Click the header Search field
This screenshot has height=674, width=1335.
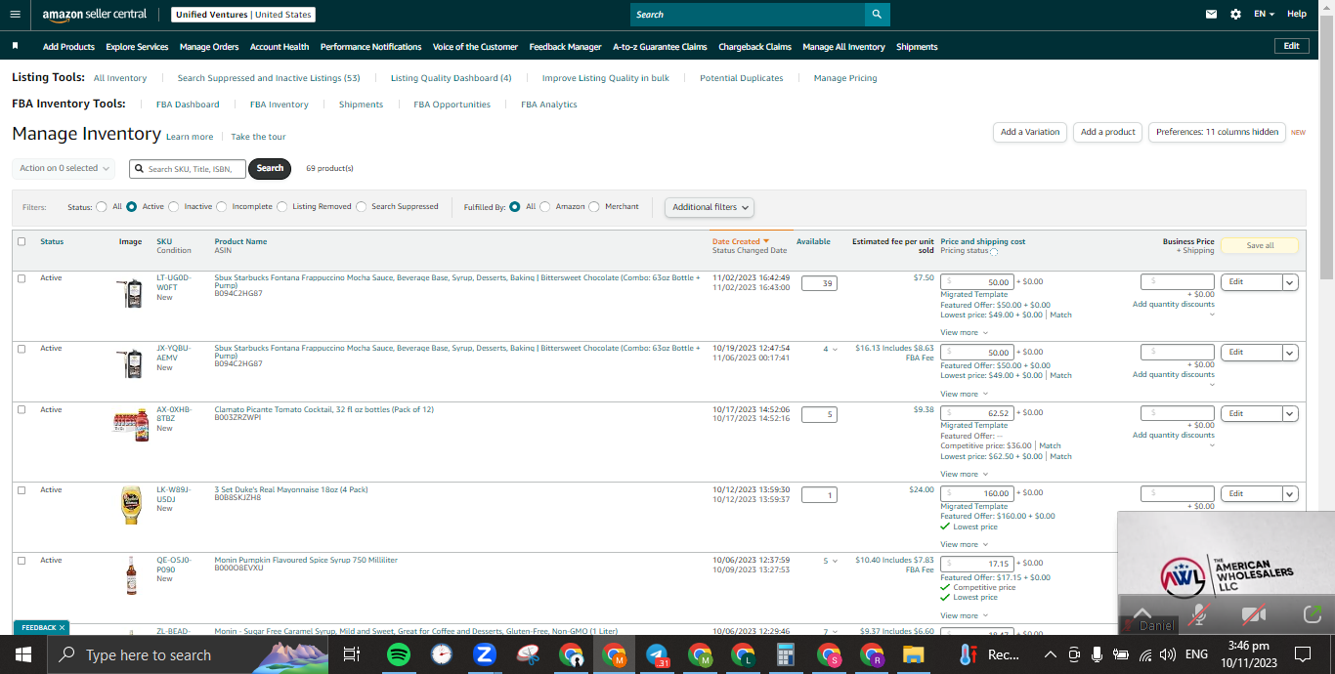click(x=748, y=15)
